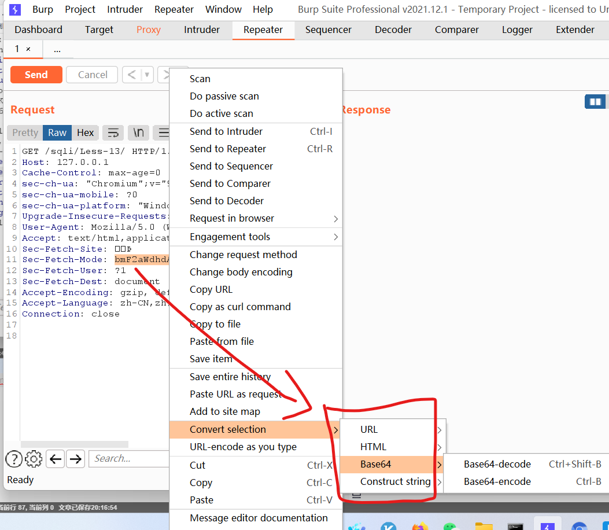Click the orange Send button

coord(36,75)
